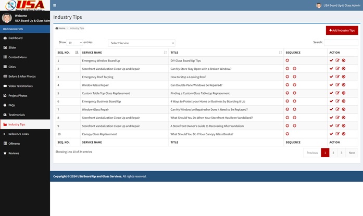
Task: Delete the Canopy Glass Replacement tip in row 10
Action: 344,134
